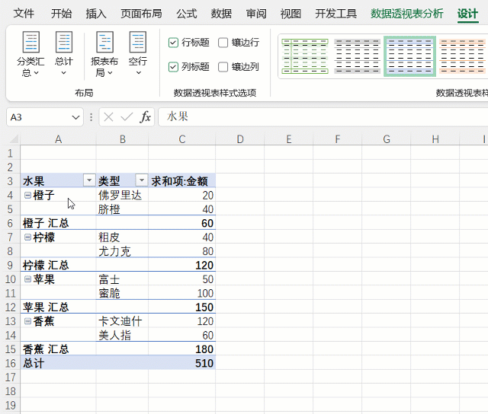Toggle the 列标题 checkbox
Viewport: 488px width, 414px height.
tap(174, 67)
